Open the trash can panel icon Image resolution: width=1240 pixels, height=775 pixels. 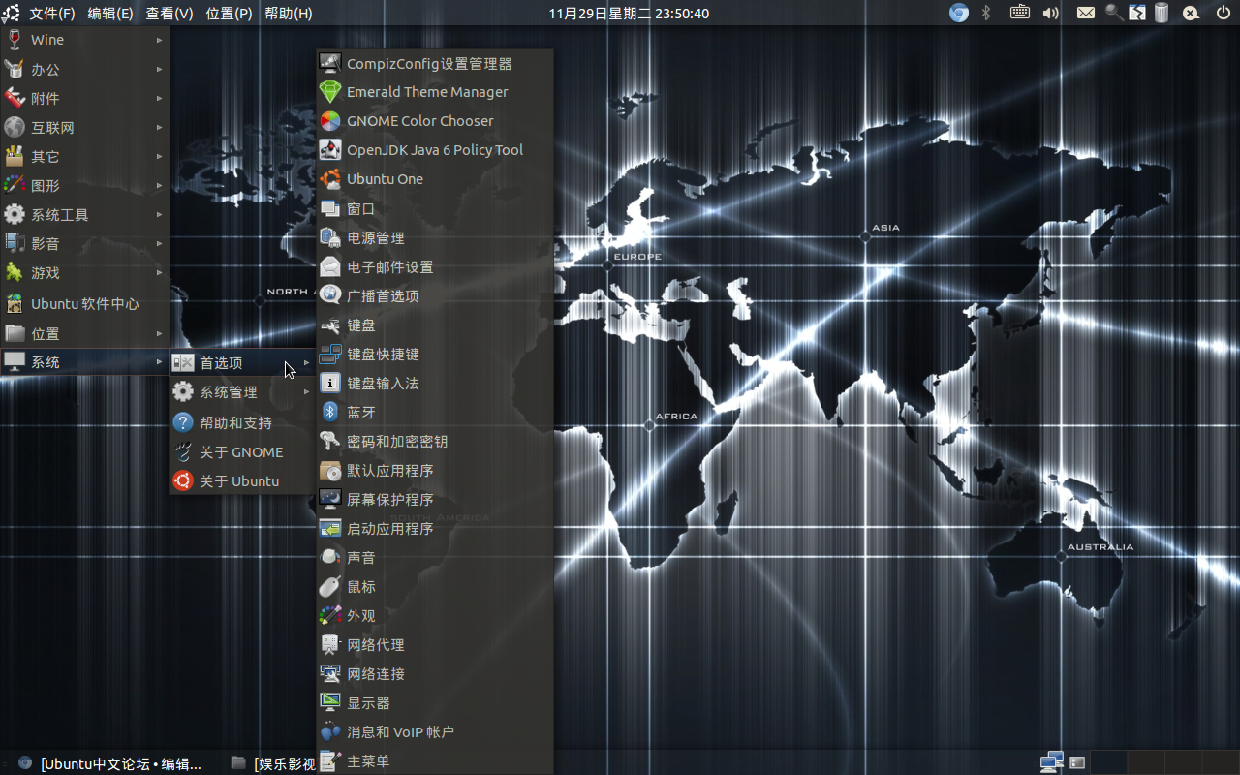click(1161, 13)
